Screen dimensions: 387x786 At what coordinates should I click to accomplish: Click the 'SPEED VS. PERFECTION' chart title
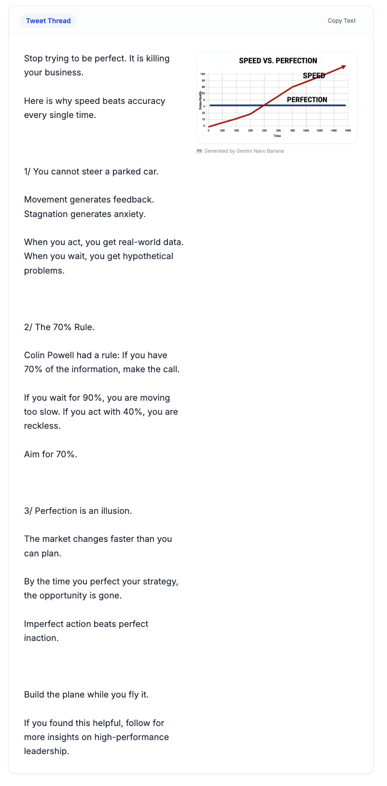[278, 61]
